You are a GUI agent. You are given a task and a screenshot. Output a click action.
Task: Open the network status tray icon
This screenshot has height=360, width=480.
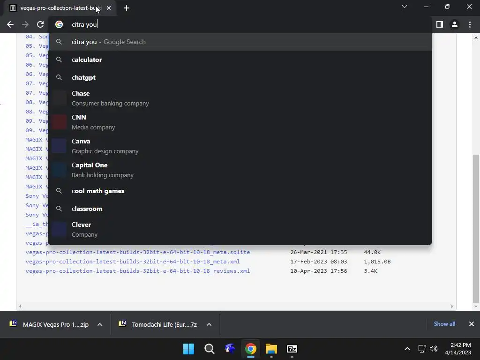(422, 349)
